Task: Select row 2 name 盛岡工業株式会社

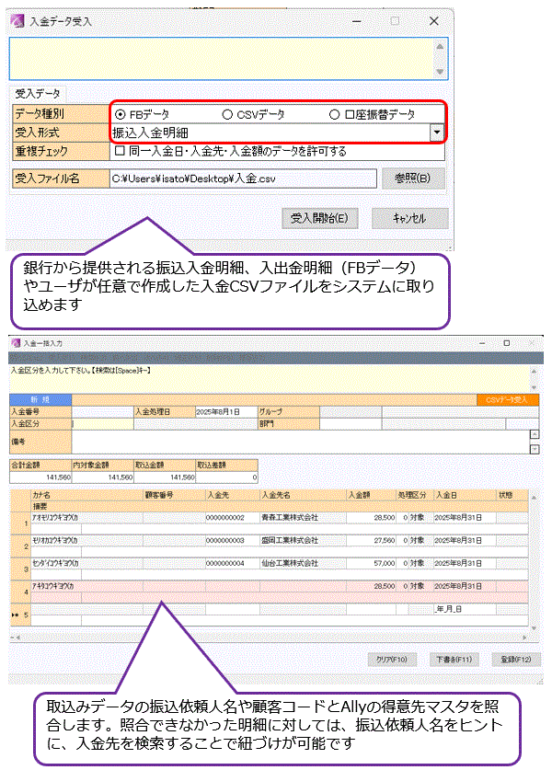Action: point(290,540)
